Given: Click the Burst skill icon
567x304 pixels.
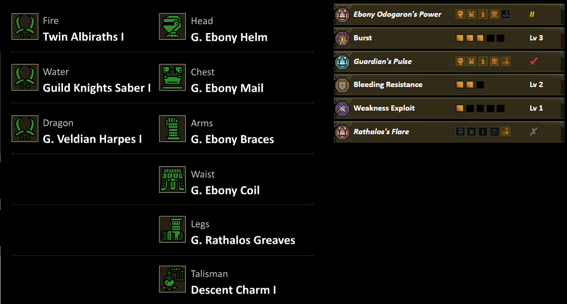Looking at the screenshot, I should click(342, 38).
